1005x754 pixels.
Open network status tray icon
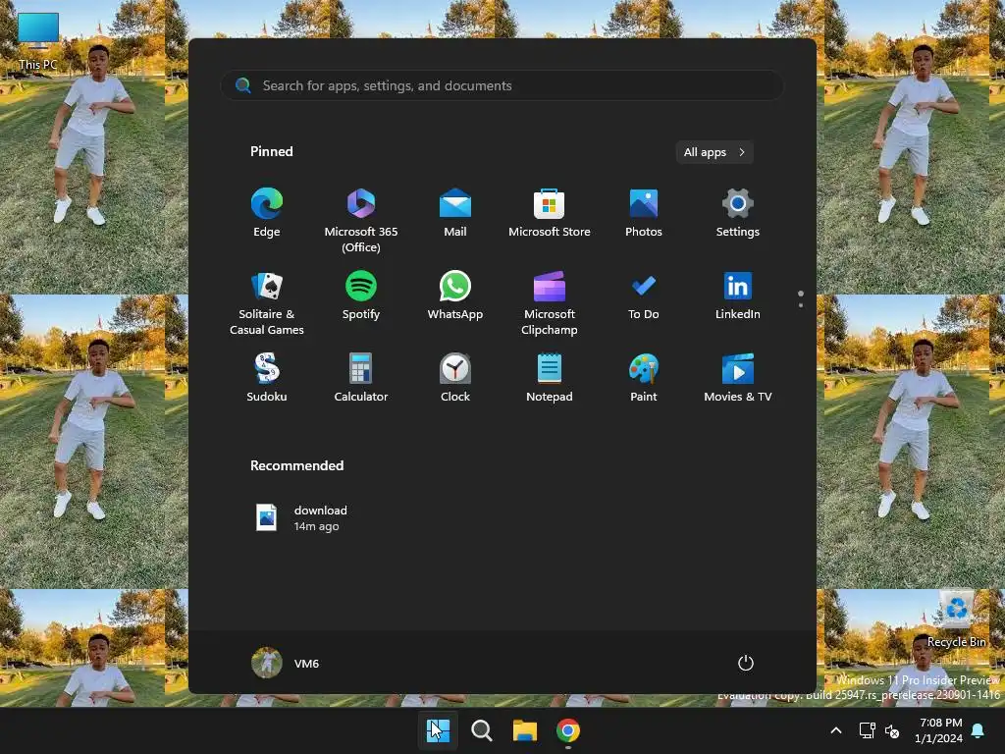(868, 730)
